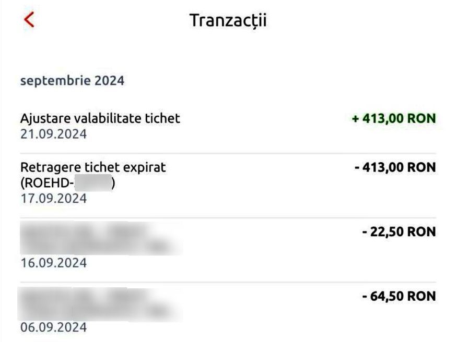Click the divider line below 21.09.2024

click(228, 153)
